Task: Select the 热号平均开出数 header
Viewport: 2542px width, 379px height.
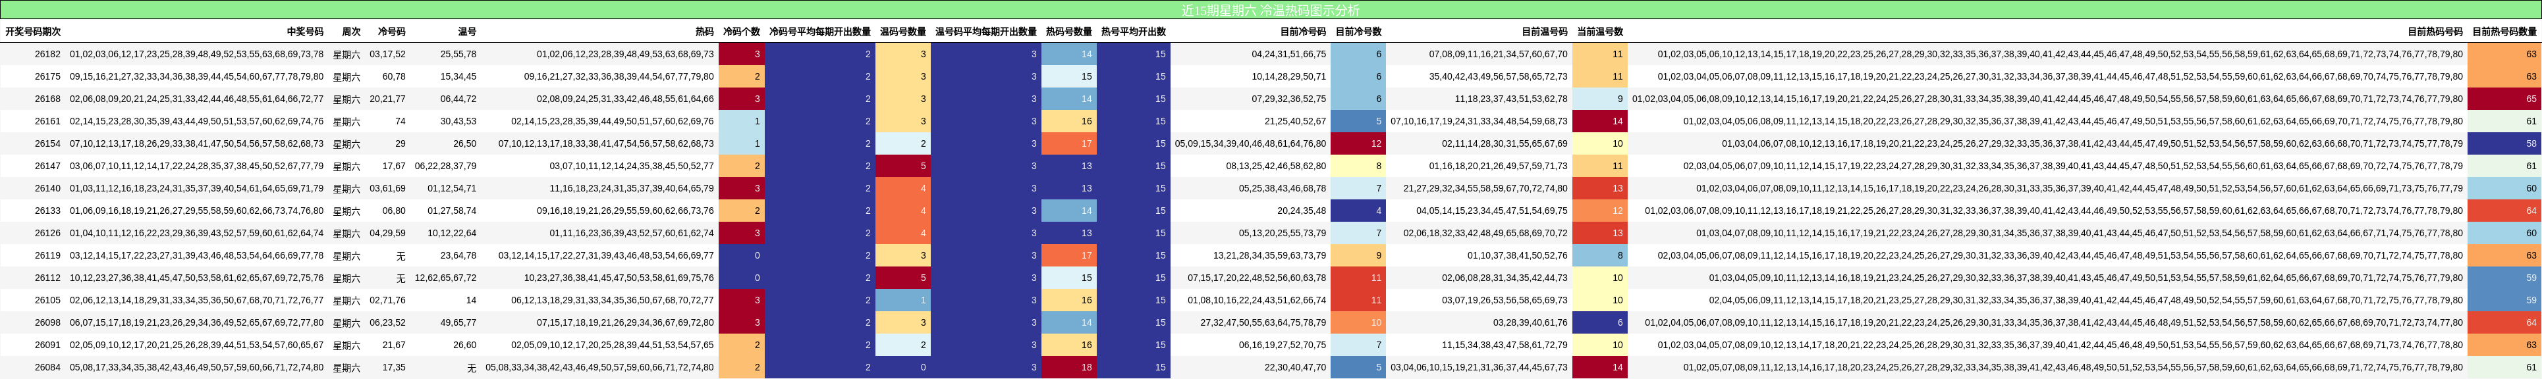Action: [x=1134, y=32]
